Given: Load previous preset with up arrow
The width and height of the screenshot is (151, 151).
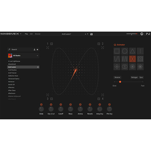Looking at the screenshot, I should pyautogui.click(x=86, y=34).
